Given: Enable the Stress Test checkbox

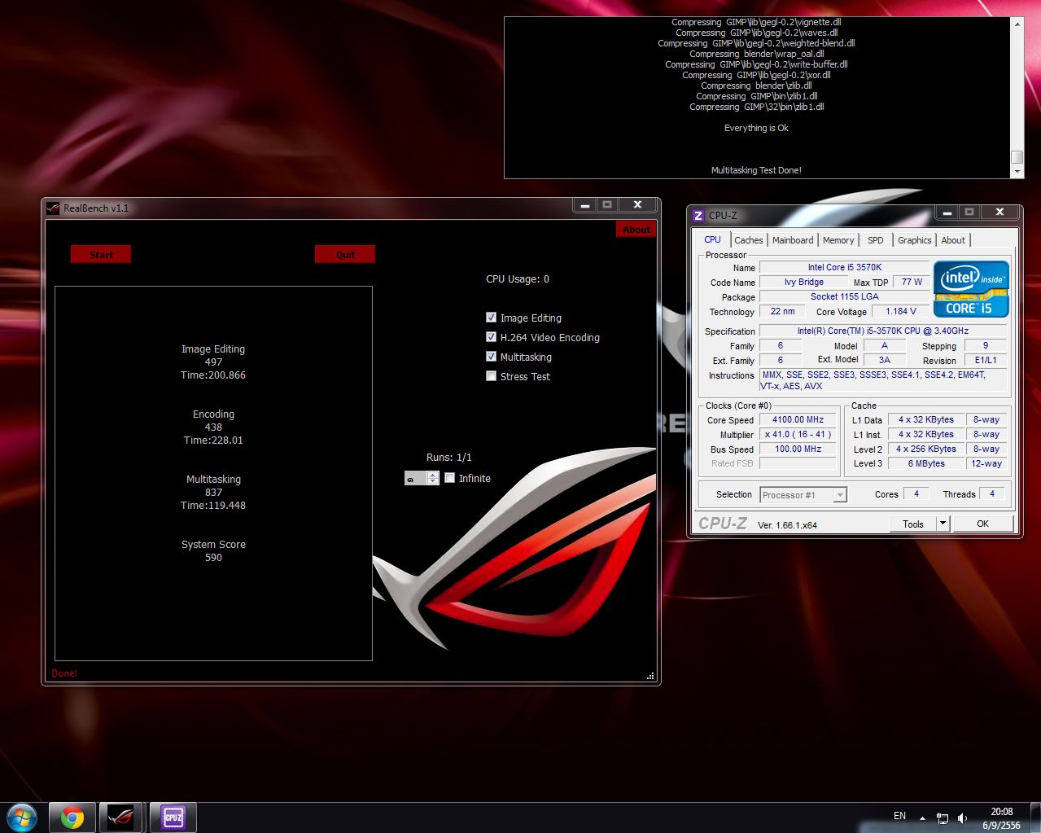Looking at the screenshot, I should pos(491,376).
